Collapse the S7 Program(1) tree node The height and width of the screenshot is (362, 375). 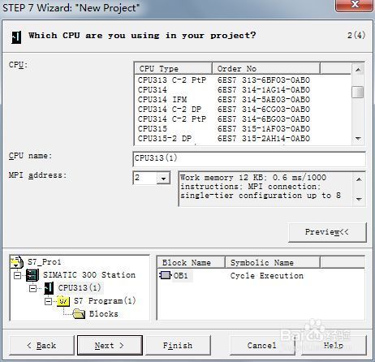tap(48, 301)
